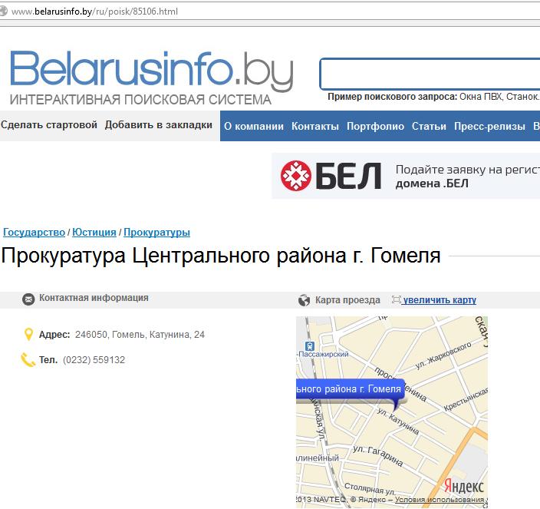Click the увеличить карту link
The height and width of the screenshot is (509, 540).
pos(440,300)
